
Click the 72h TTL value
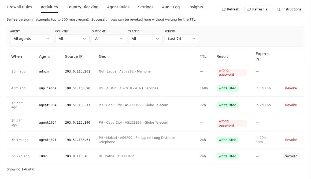(x=203, y=105)
